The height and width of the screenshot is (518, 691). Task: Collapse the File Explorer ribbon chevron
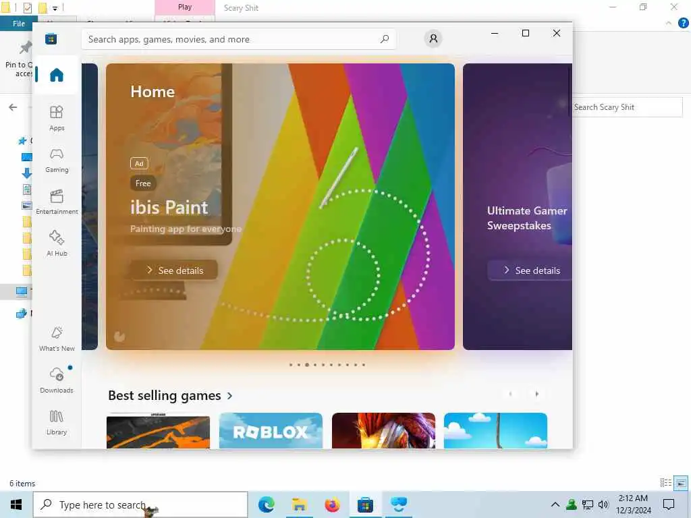pyautogui.click(x=669, y=23)
